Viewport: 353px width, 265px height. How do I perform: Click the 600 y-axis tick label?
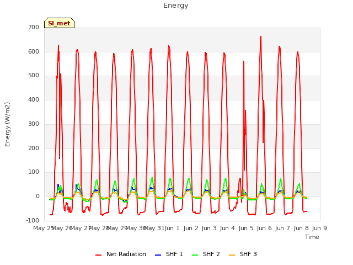click(34, 51)
